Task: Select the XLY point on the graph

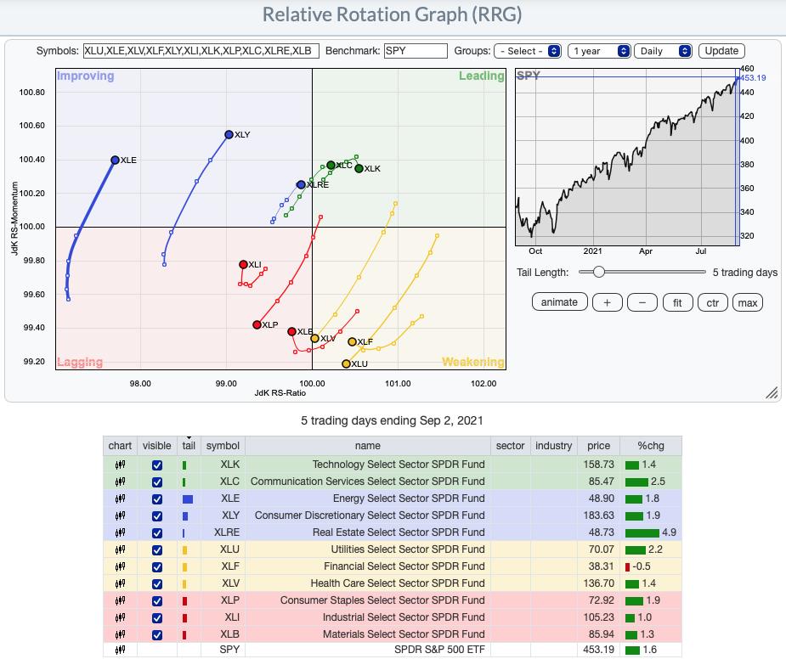Action: tap(229, 134)
